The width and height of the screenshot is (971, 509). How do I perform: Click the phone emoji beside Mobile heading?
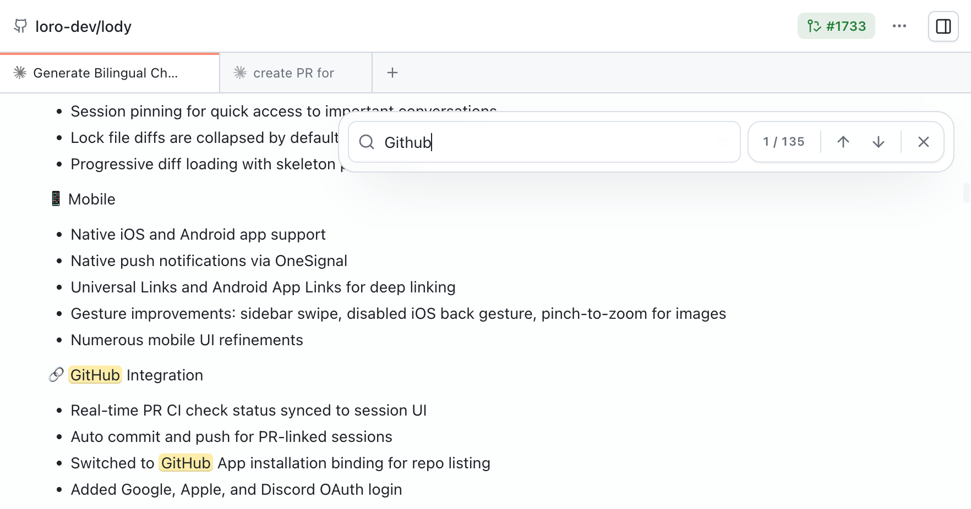[56, 198]
